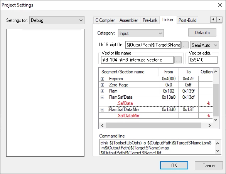Select the RamSafDataMirr segment name

pos(124,109)
